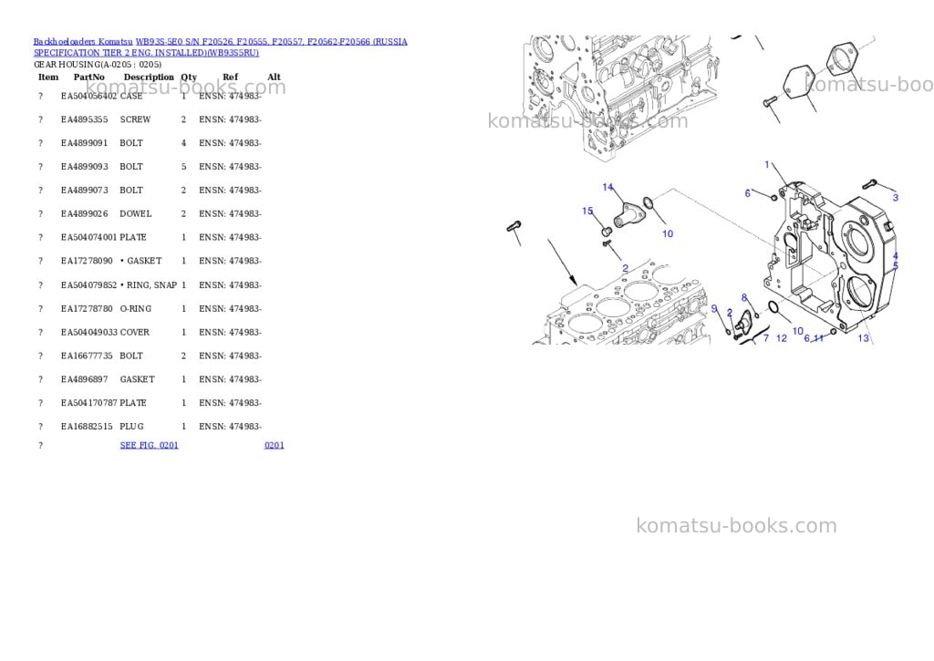The width and height of the screenshot is (934, 661).
Task: Click callout number 3 beside the bolt
Action: pyautogui.click(x=896, y=197)
